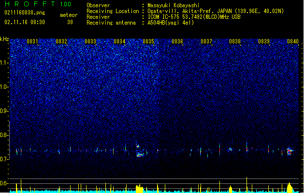Screen dimensions: 304x193
Task: Select the file name 0211160830.png
Action: (x=25, y=13)
